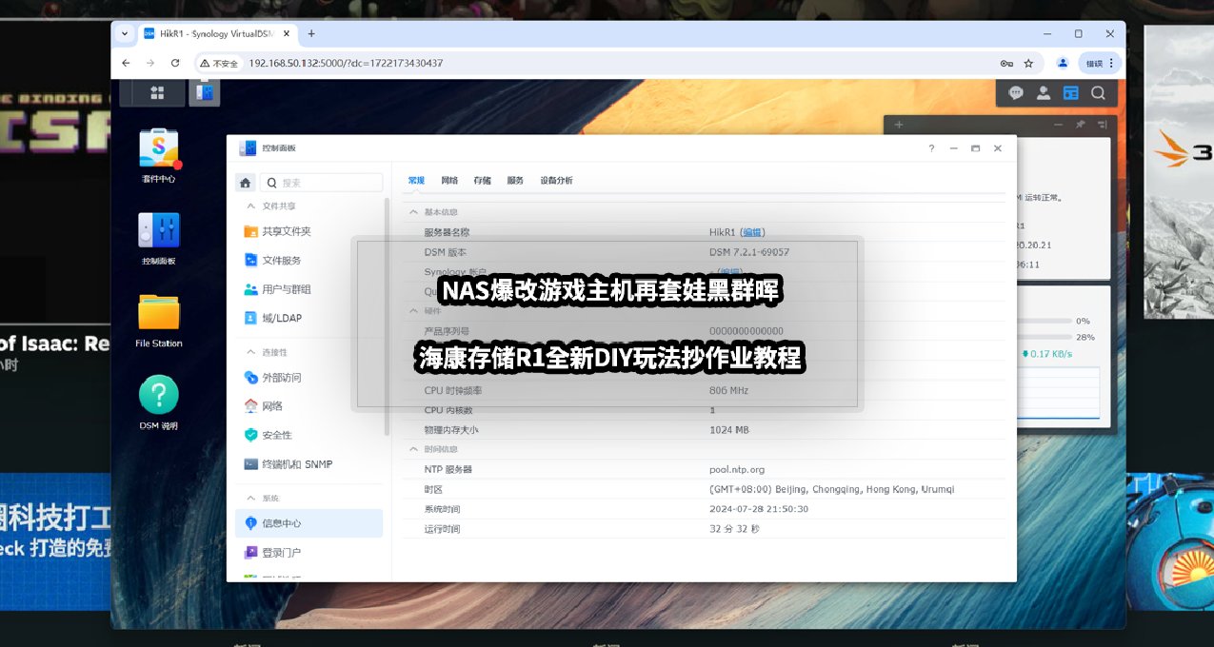Toggle the widgets panel icon
This screenshot has height=647, width=1214.
tap(1071, 92)
